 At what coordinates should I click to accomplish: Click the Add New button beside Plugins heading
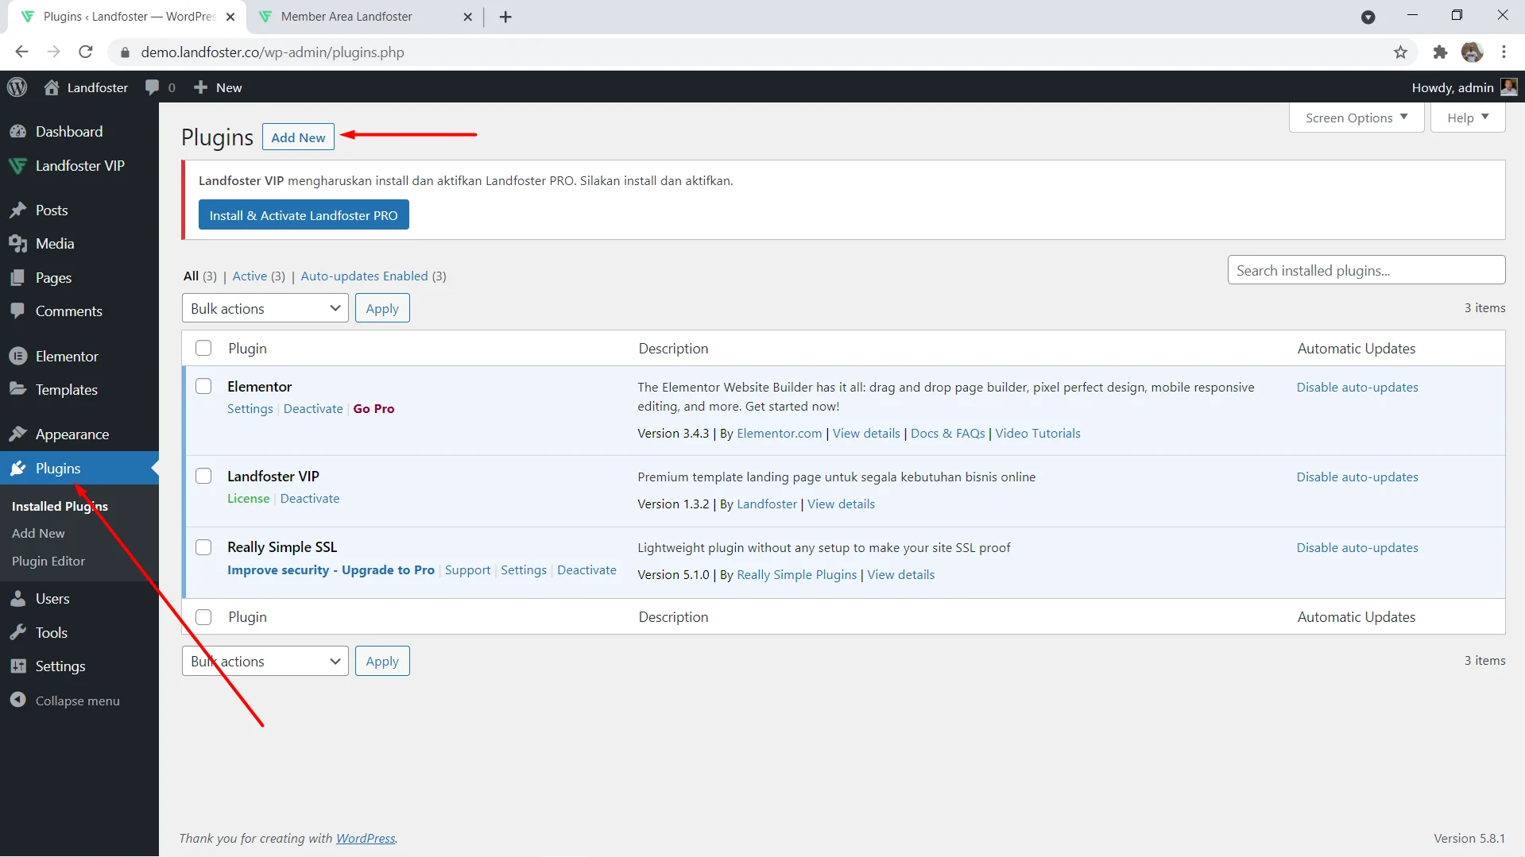pyautogui.click(x=298, y=137)
